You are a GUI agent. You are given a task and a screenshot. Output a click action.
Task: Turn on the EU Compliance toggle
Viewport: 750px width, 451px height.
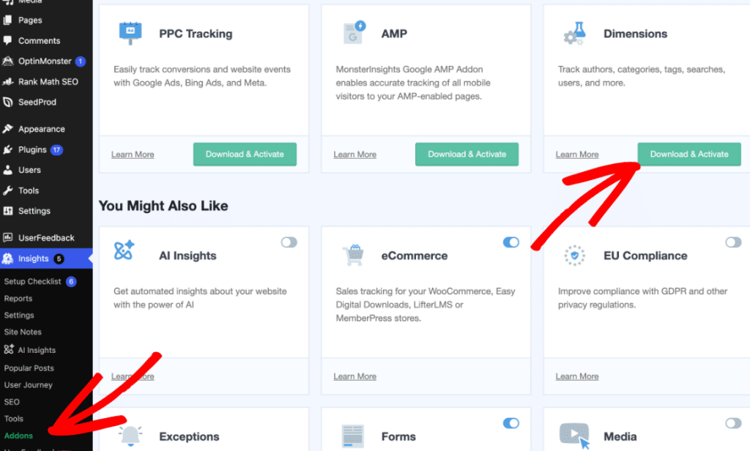click(732, 242)
